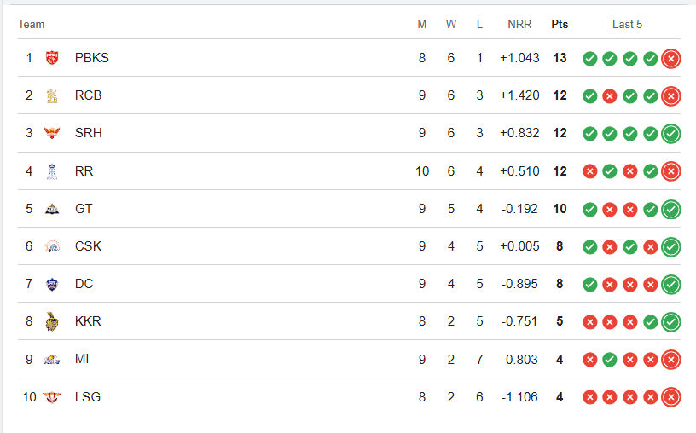Click the NRR column header
The height and width of the screenshot is (433, 696).
pyautogui.click(x=519, y=25)
